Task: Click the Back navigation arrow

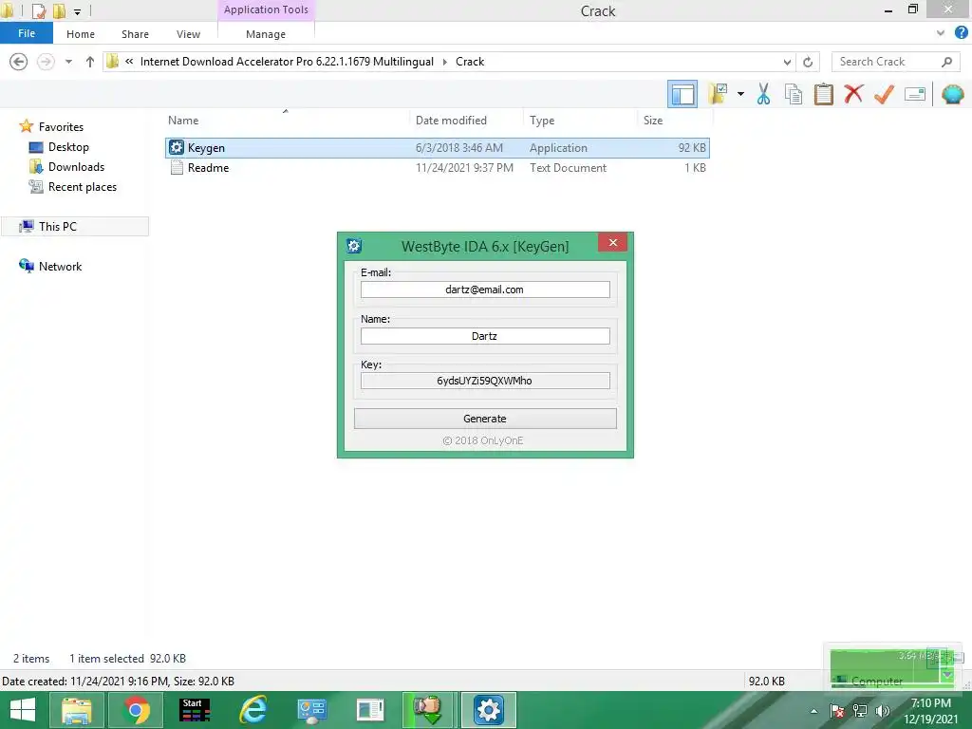Action: (19, 62)
